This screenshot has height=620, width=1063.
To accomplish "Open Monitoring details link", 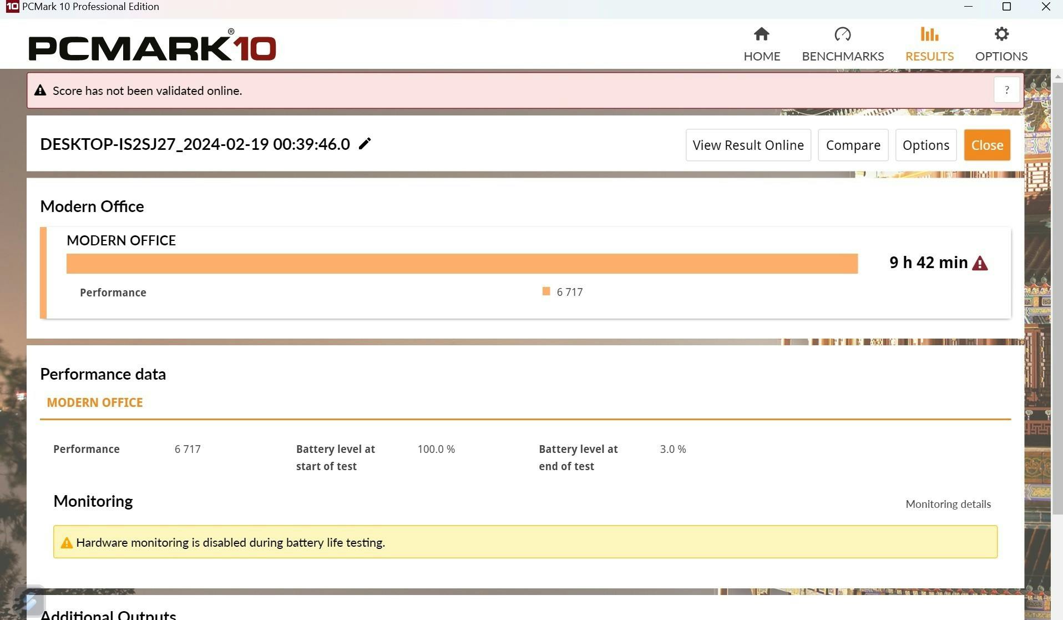I will 948,504.
